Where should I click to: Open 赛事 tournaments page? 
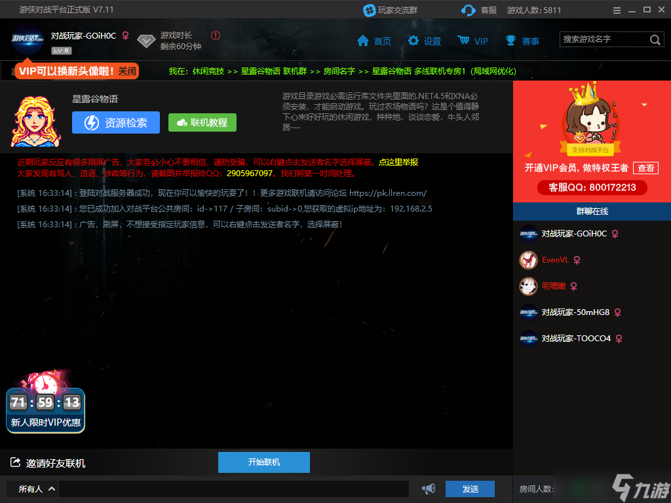tap(522, 41)
